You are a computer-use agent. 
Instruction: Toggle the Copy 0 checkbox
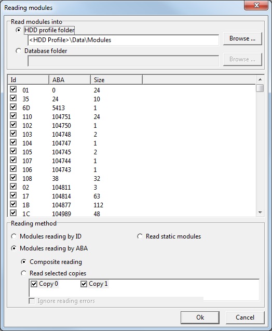point(34,284)
